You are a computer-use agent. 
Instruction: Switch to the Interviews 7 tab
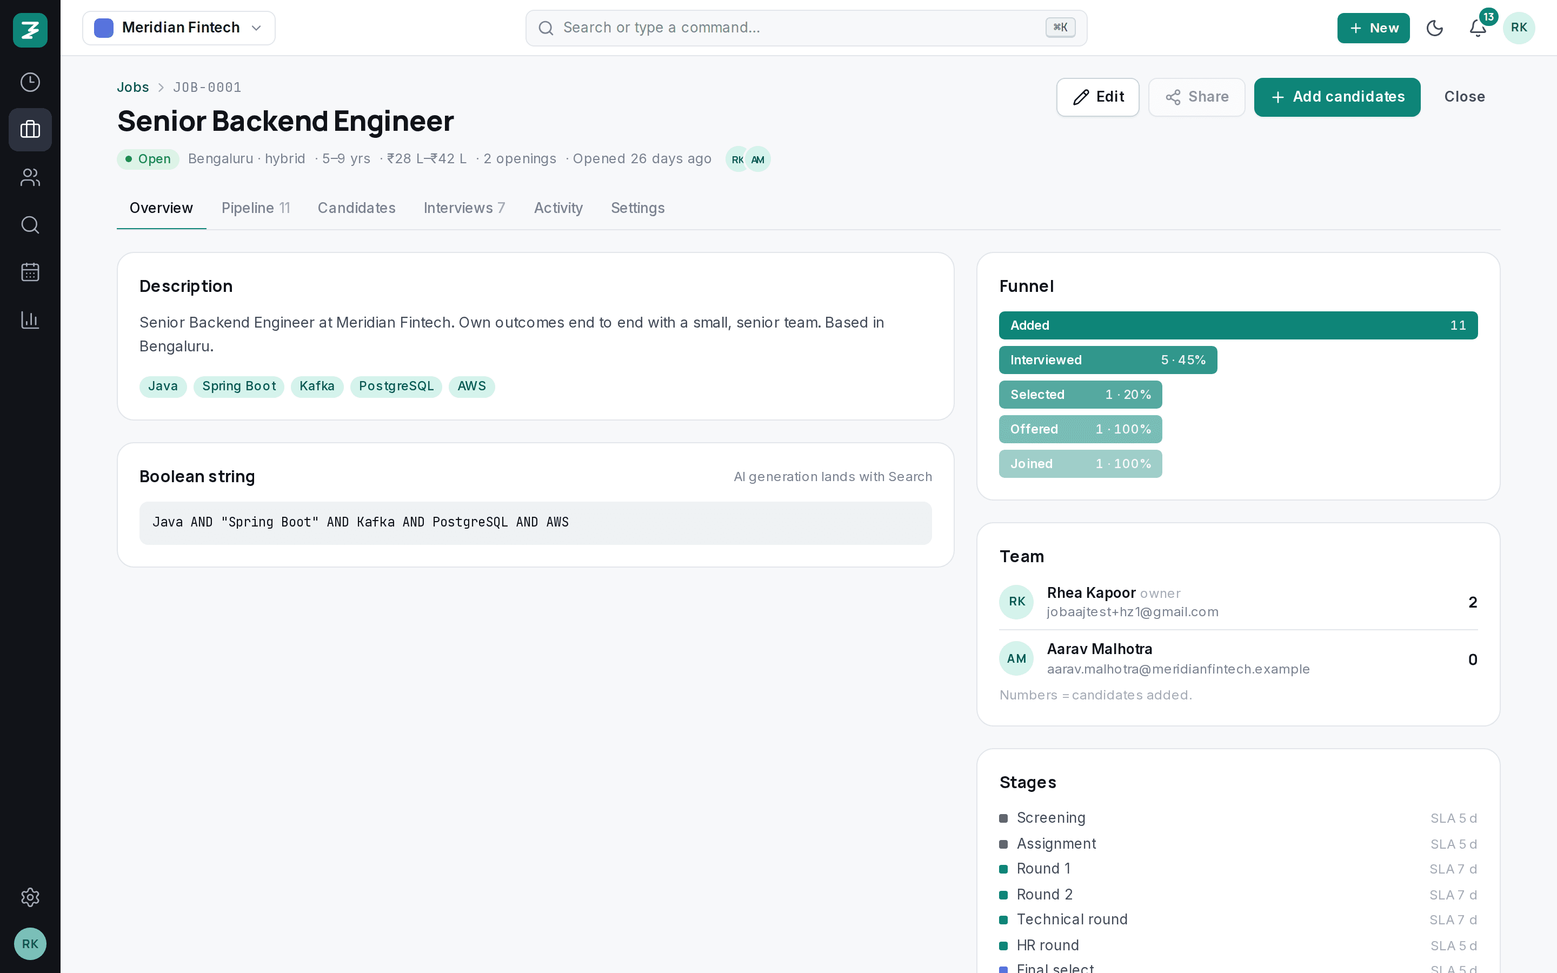(464, 209)
